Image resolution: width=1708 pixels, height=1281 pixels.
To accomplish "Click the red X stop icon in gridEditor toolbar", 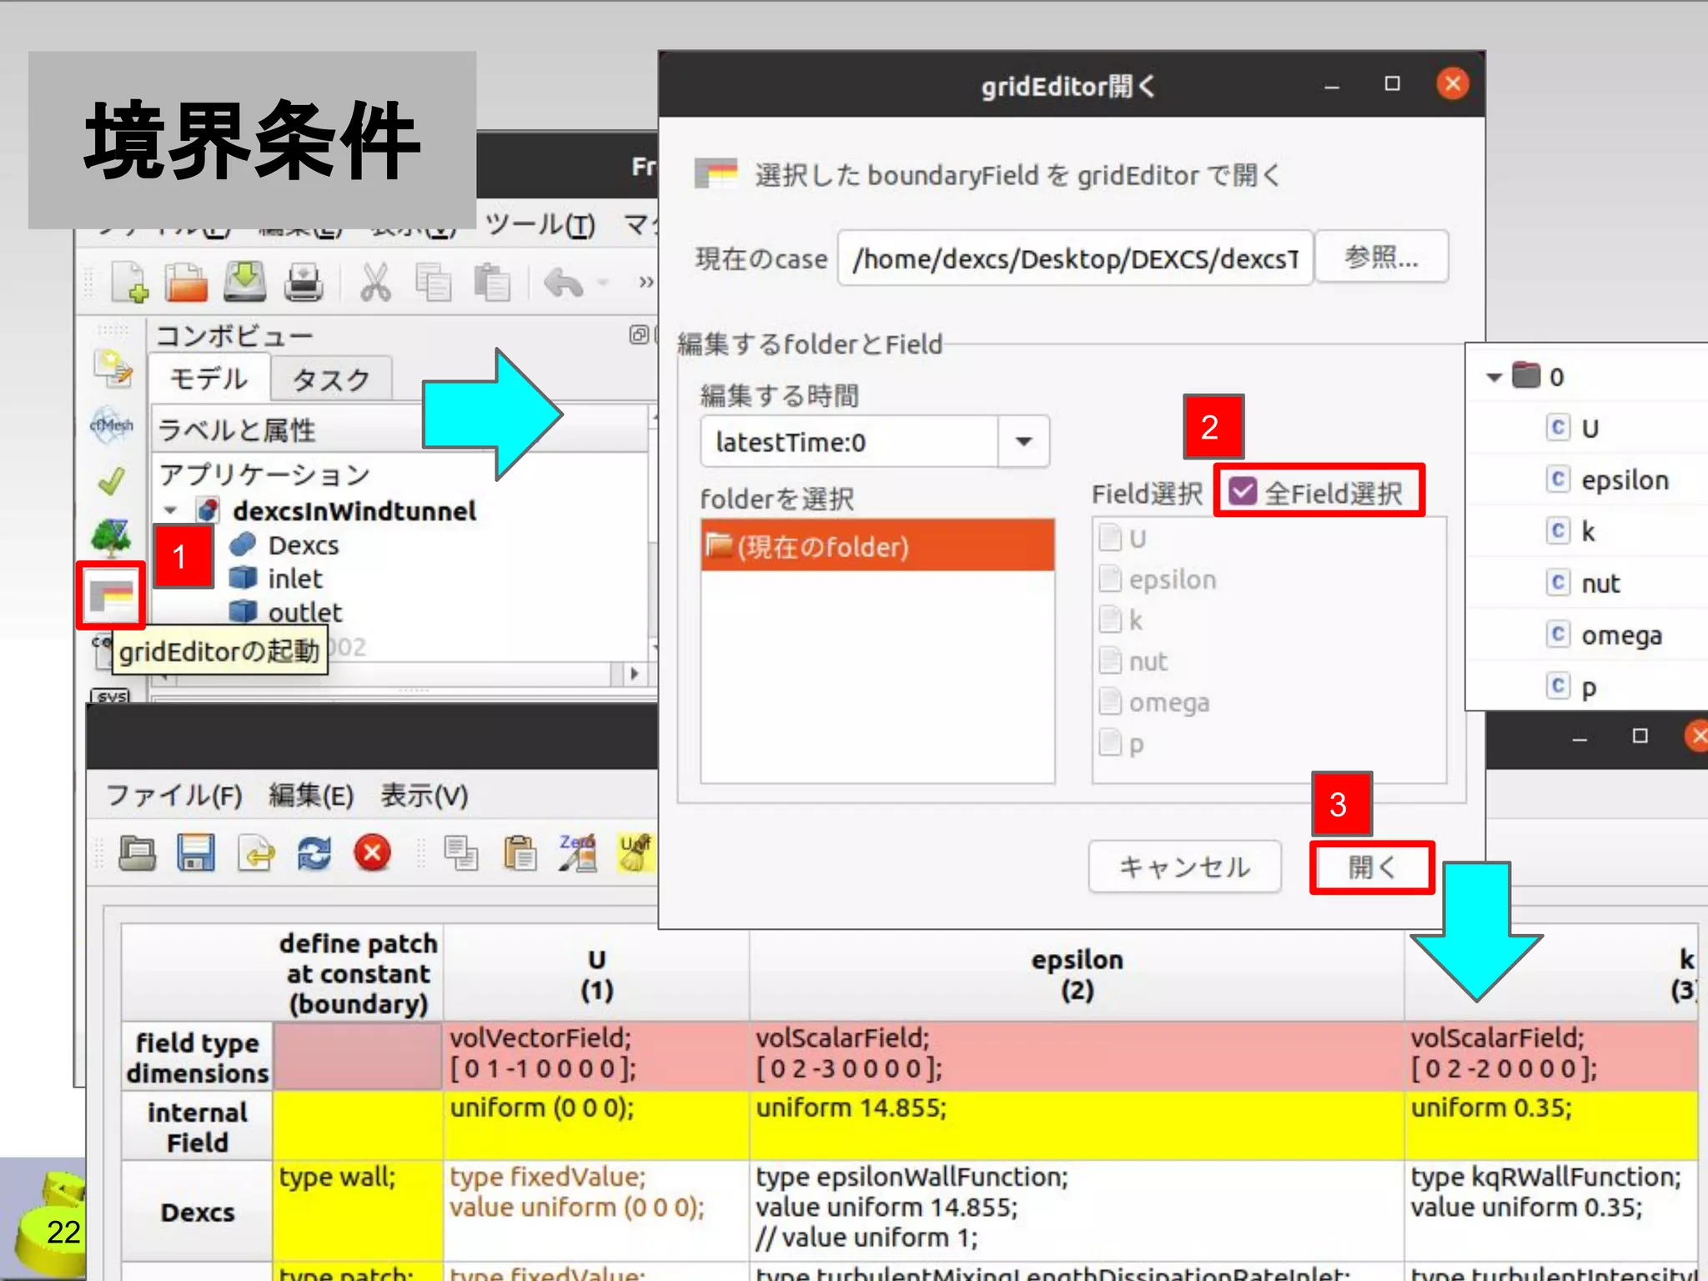I will pyautogui.click(x=372, y=852).
